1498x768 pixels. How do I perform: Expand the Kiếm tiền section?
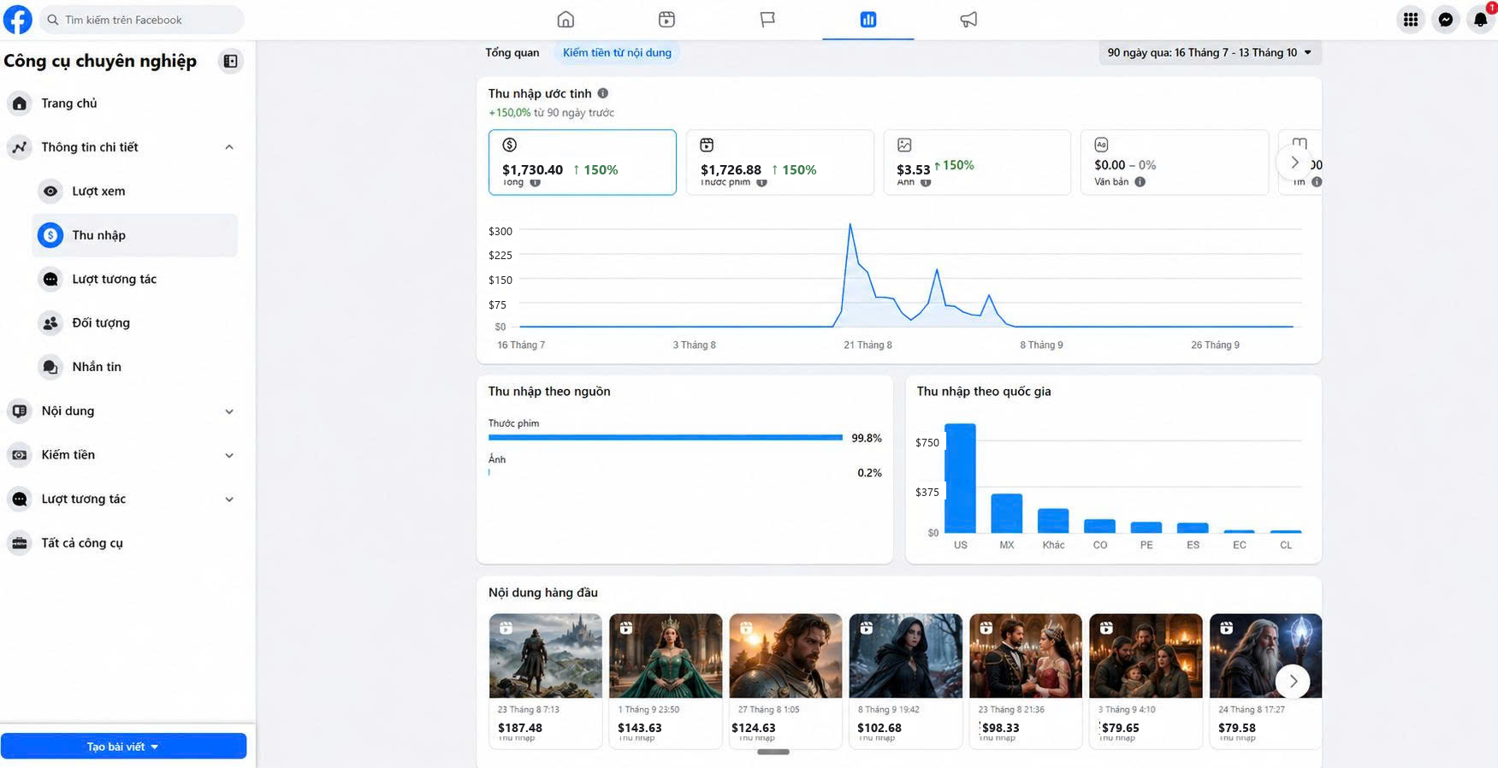(x=229, y=455)
